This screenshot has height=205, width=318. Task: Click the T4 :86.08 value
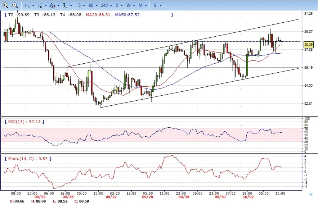coord(71,15)
